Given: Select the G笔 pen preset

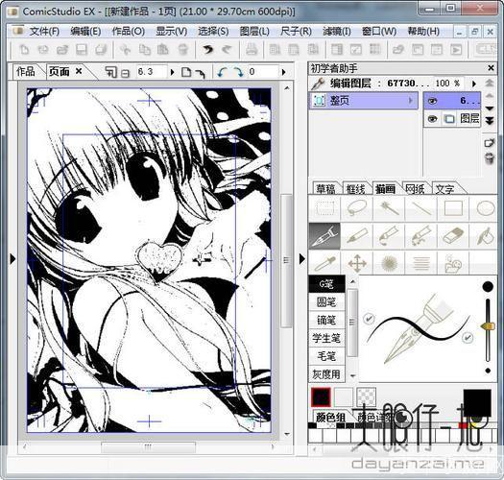Looking at the screenshot, I should coord(326,284).
